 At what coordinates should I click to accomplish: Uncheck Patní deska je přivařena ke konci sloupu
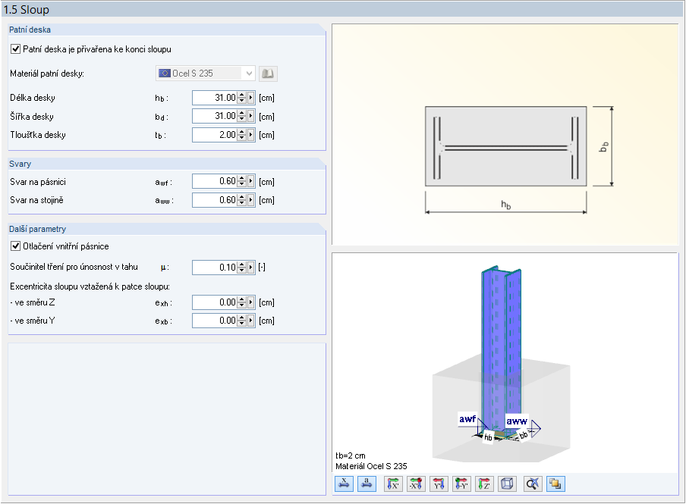pyautogui.click(x=16, y=49)
